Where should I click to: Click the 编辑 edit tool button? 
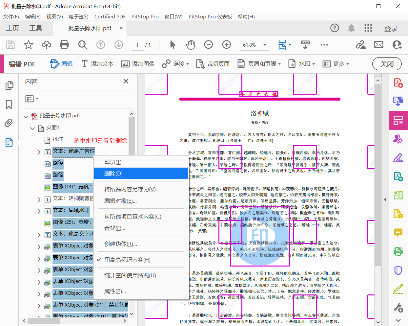click(61, 64)
